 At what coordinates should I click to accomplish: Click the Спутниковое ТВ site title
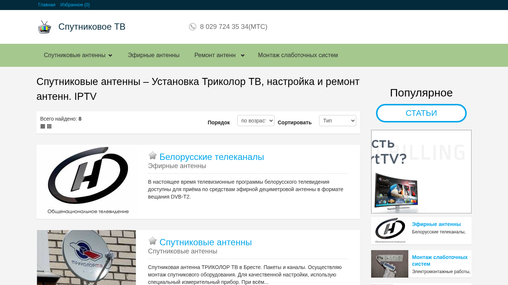pyautogui.click(x=92, y=27)
